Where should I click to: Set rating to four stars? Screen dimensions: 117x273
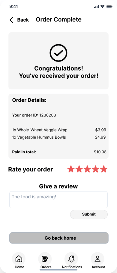tap(95, 169)
